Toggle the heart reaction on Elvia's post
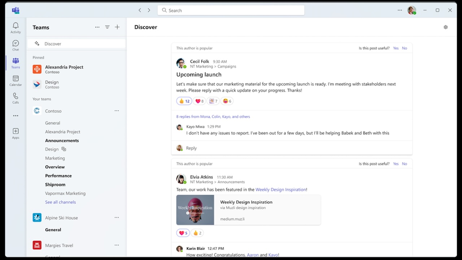This screenshot has width=462, height=260. [183, 233]
